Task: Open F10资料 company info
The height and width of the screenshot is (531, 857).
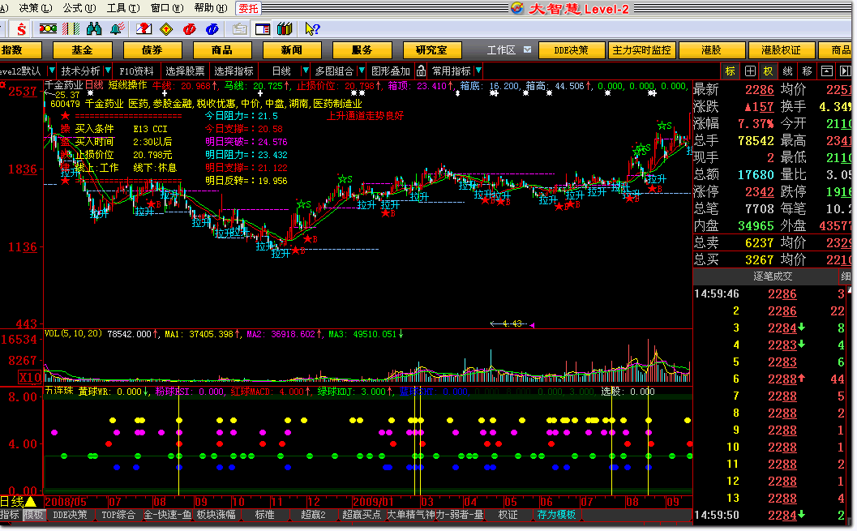Action: [x=137, y=71]
